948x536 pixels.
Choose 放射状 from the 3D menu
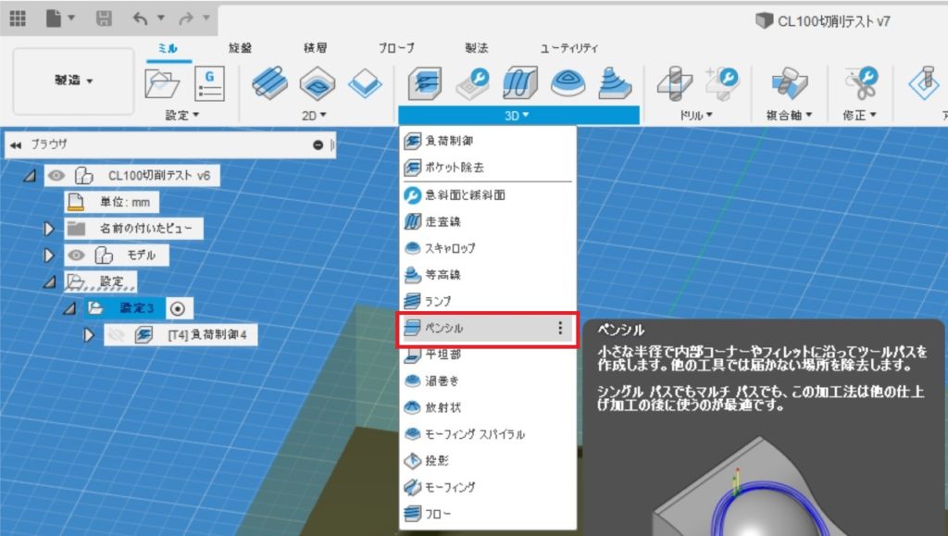click(487, 408)
